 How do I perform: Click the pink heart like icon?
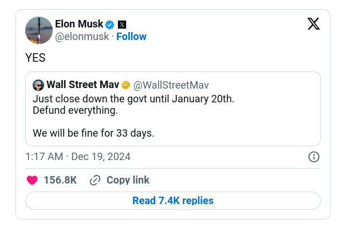[32, 180]
